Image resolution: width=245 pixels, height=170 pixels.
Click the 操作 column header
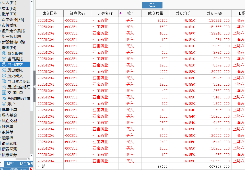tap(130, 13)
